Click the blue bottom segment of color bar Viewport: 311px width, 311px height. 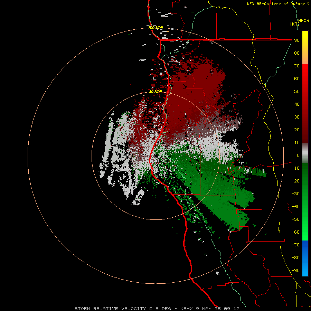click(305, 258)
